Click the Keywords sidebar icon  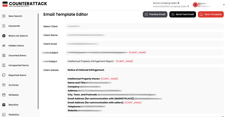4,26
